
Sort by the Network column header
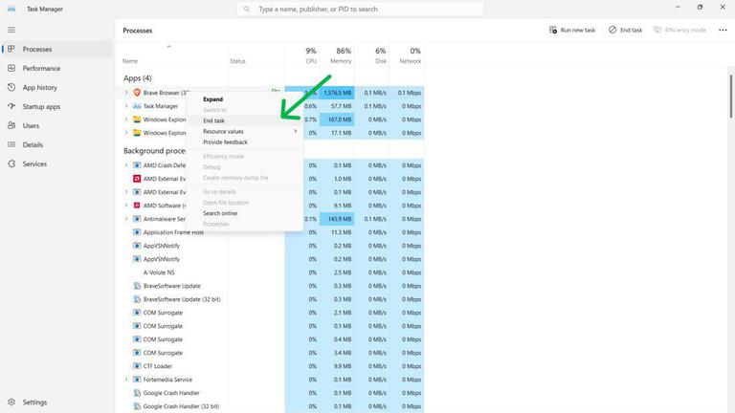[407, 55]
